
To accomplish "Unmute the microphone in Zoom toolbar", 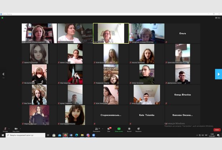I will click(x=5, y=129).
